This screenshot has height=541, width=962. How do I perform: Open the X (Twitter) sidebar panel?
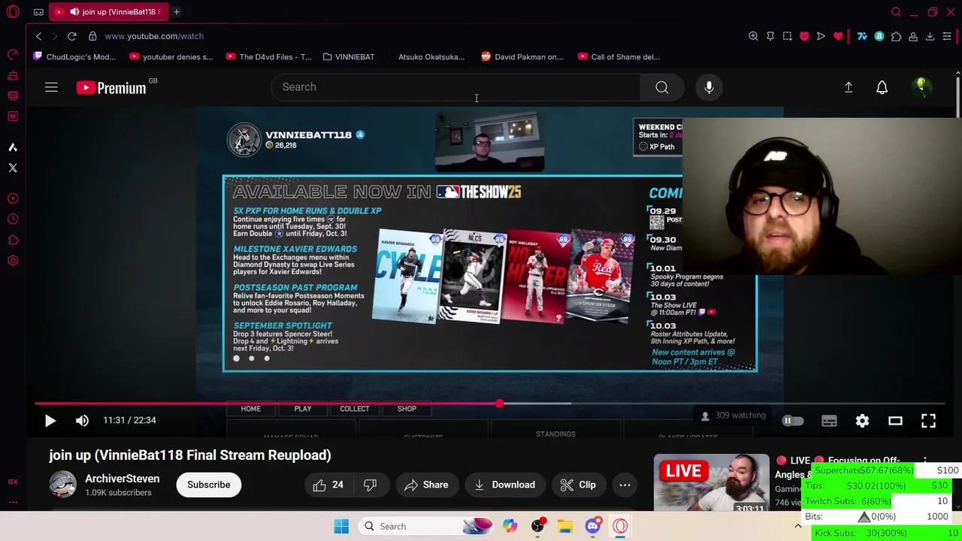13,168
